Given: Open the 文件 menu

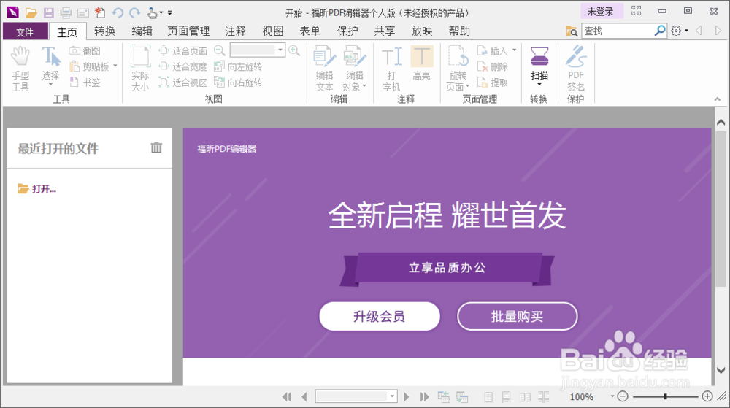Looking at the screenshot, I should tap(25, 31).
